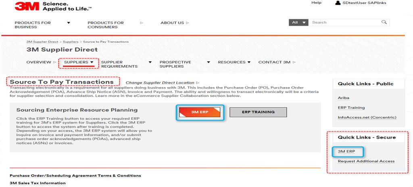
Task: Open the ERP Training quick link
Action: coord(351,108)
